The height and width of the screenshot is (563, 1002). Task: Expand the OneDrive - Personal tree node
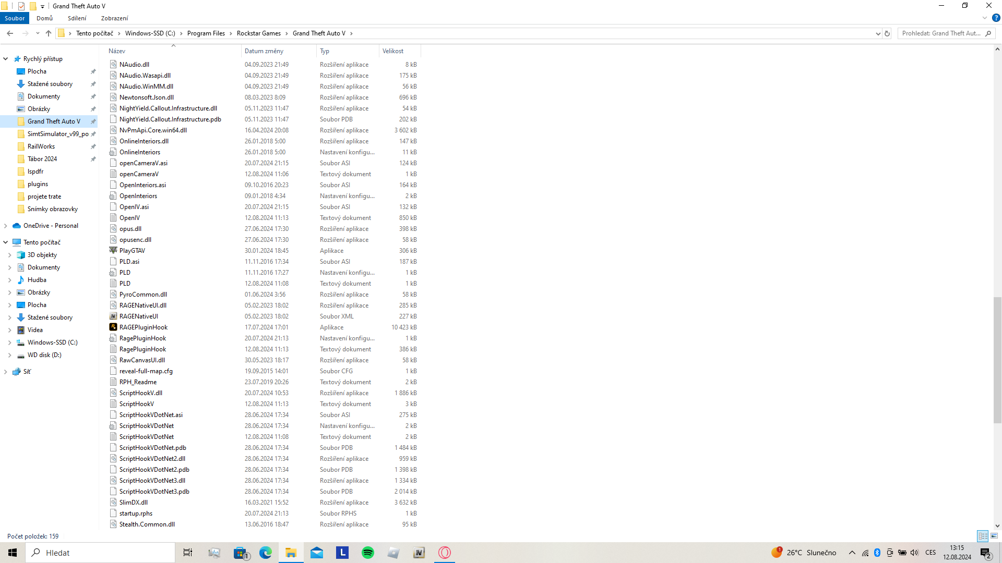[6, 226]
